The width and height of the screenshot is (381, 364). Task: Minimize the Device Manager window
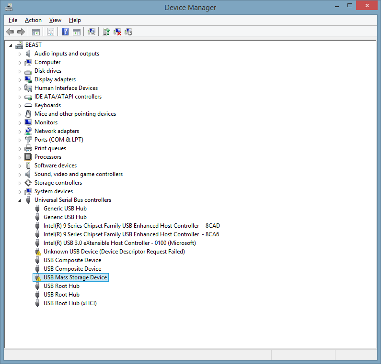click(337, 6)
